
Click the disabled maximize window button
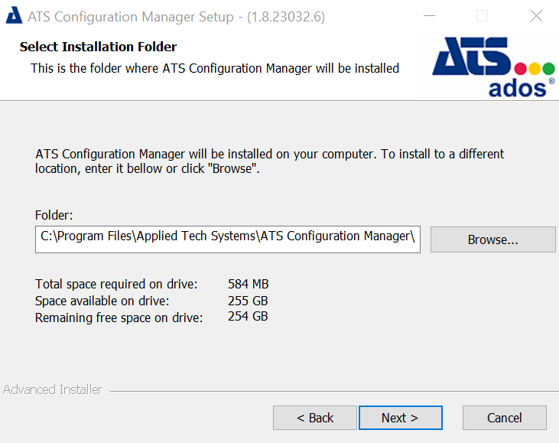[x=482, y=16]
